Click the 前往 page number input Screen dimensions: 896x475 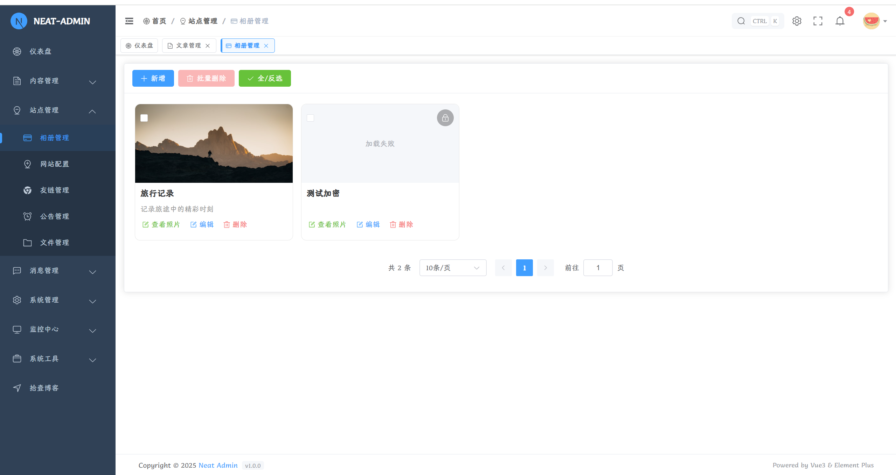(598, 268)
